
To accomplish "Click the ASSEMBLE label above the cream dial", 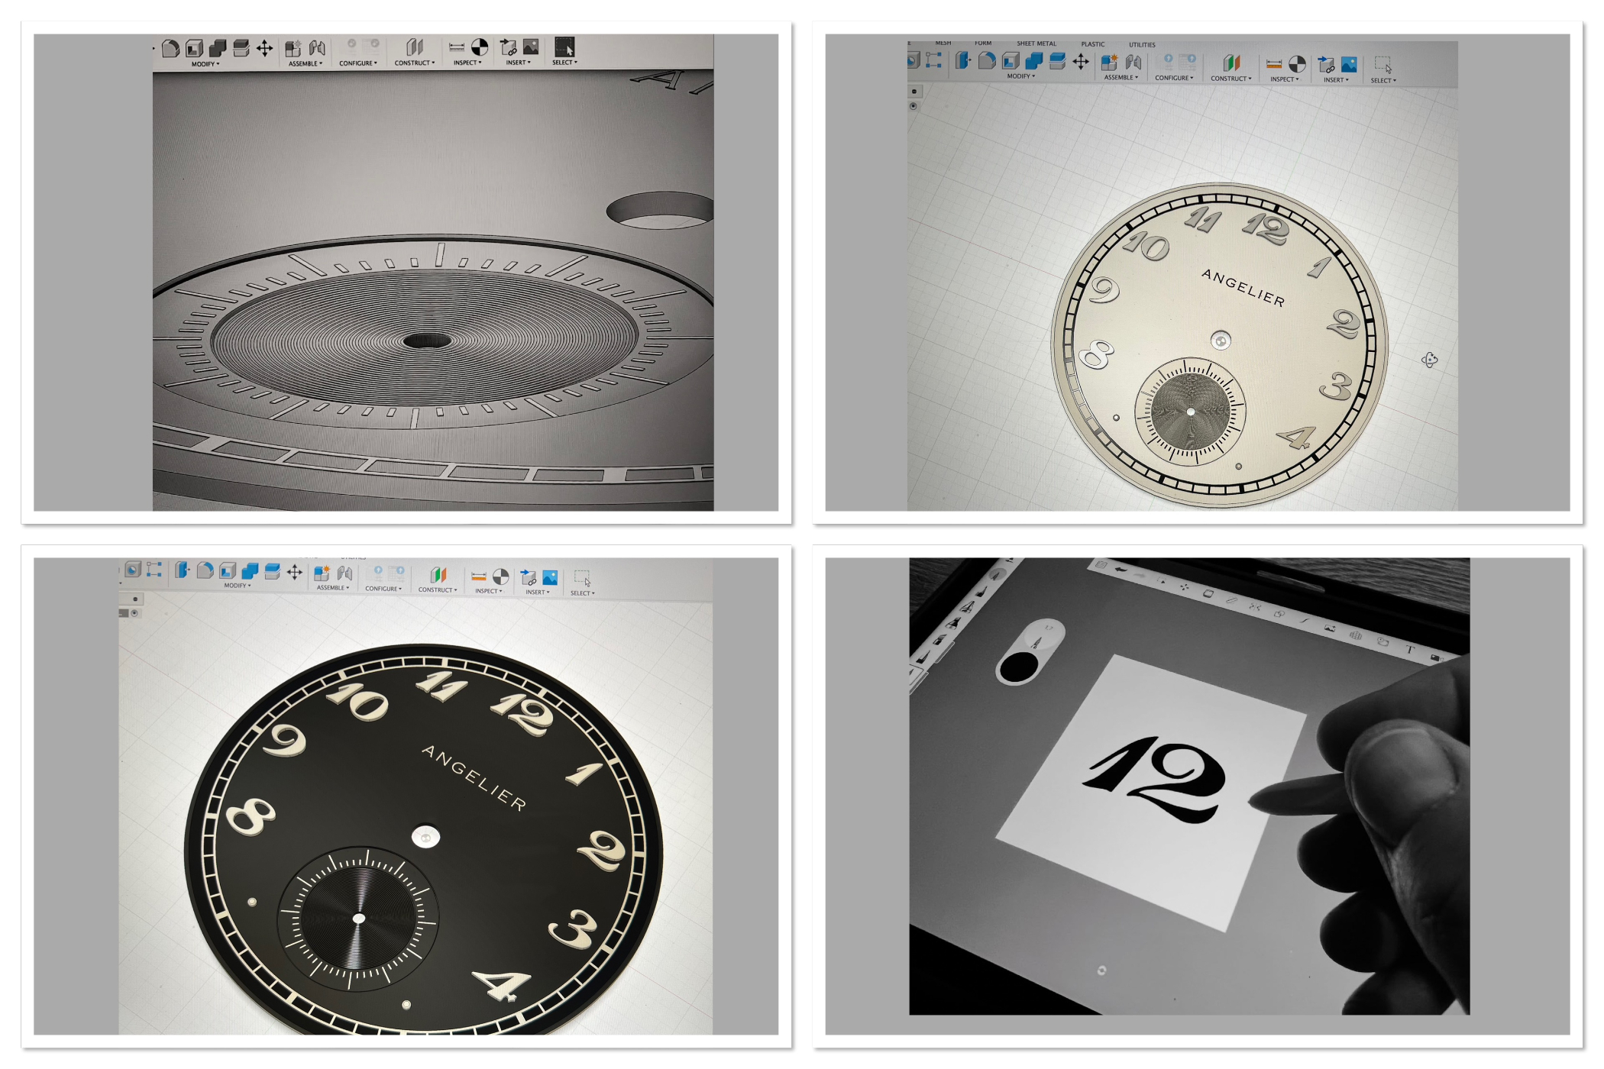I will pos(1121,77).
